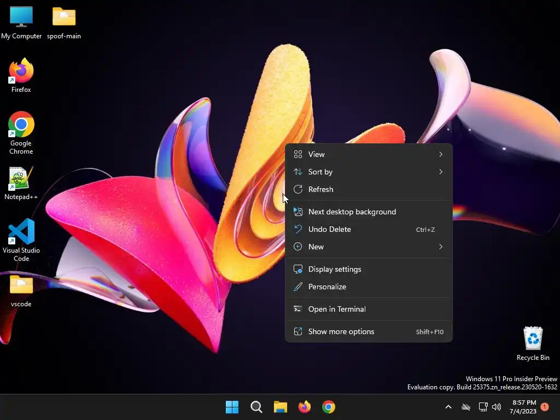Open the My Computer desktop icon
The height and width of the screenshot is (420, 560).
coord(21,22)
